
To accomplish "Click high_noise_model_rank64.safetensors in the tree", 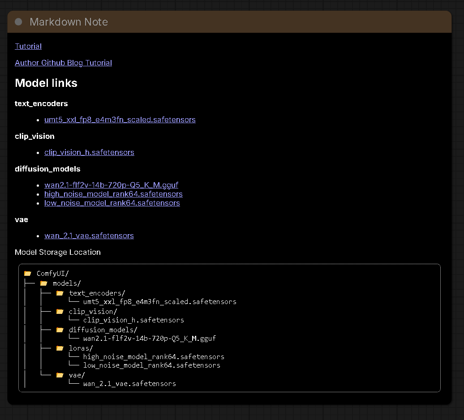I will coord(154,357).
